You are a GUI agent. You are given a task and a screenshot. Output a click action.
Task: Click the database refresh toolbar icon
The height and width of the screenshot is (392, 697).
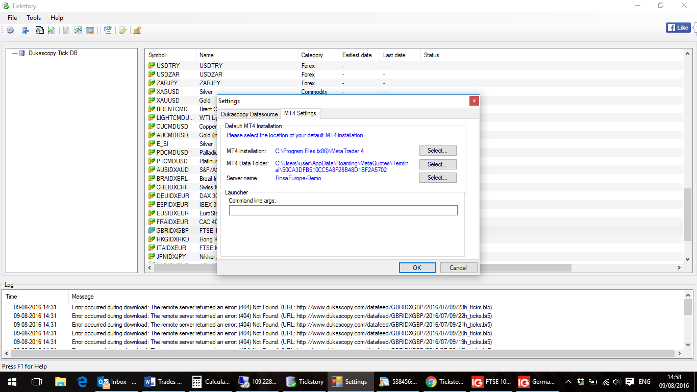tap(24, 31)
